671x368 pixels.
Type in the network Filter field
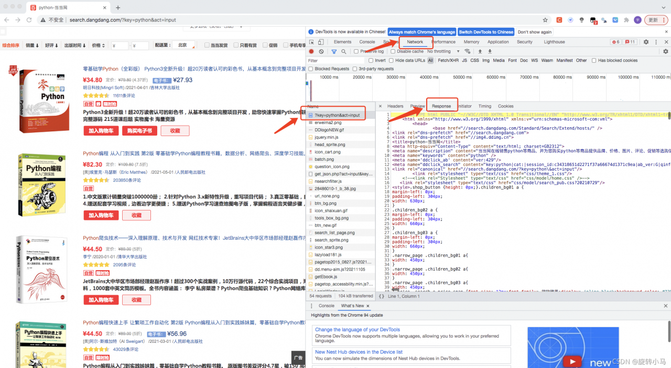[x=334, y=61]
